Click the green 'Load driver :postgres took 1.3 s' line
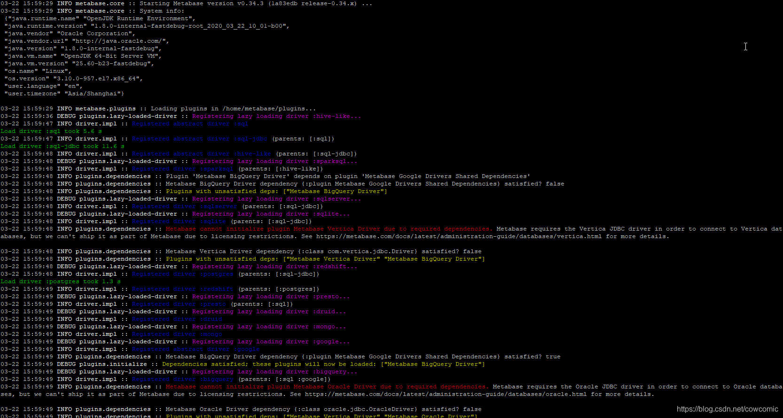This screenshot has width=783, height=418. click(61, 281)
